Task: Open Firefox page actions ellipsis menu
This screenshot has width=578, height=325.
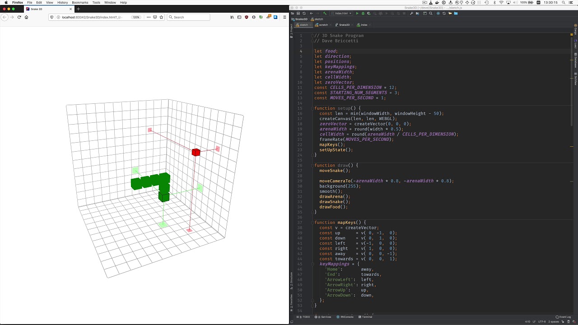Action: coord(149,17)
